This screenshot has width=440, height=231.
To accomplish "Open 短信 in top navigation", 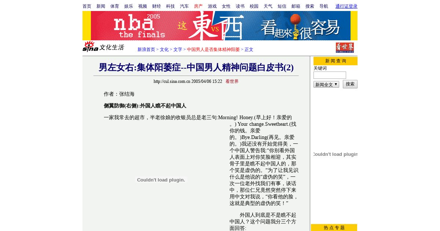I will click(x=282, y=6).
